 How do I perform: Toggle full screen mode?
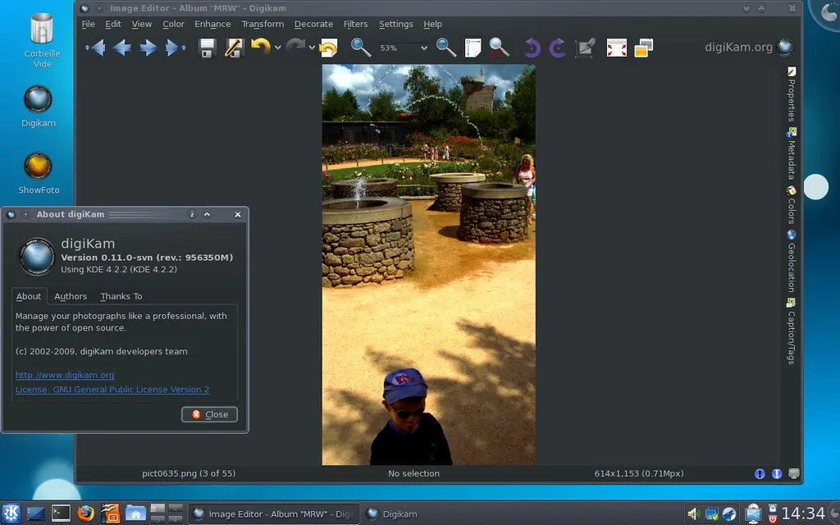(616, 48)
